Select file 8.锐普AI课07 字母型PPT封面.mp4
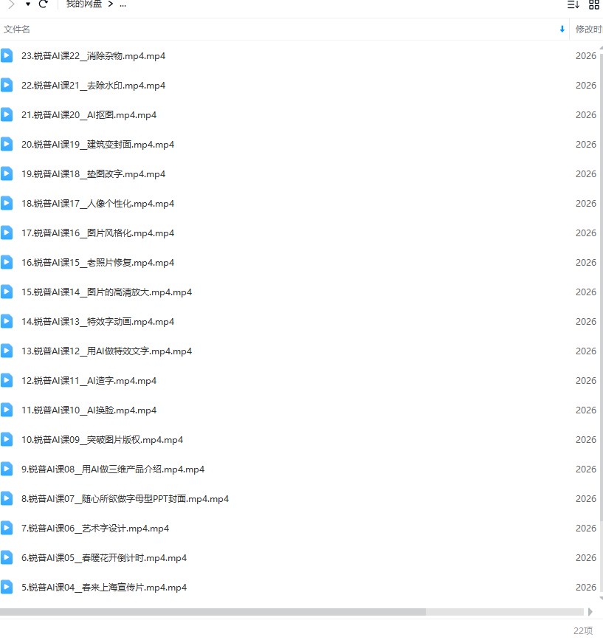The width and height of the screenshot is (603, 640). point(125,498)
